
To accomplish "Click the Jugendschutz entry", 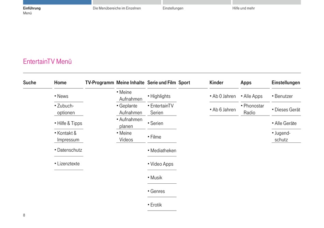I will click(282, 136).
